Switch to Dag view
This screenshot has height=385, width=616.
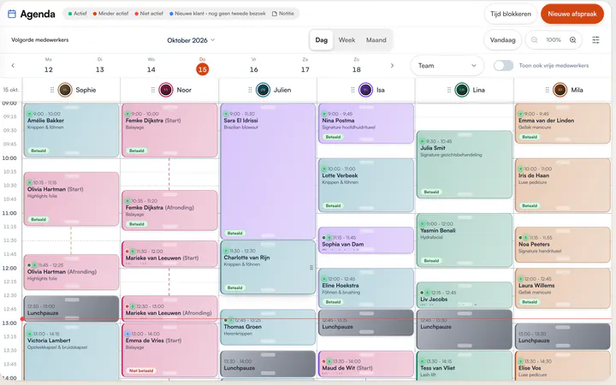click(322, 40)
